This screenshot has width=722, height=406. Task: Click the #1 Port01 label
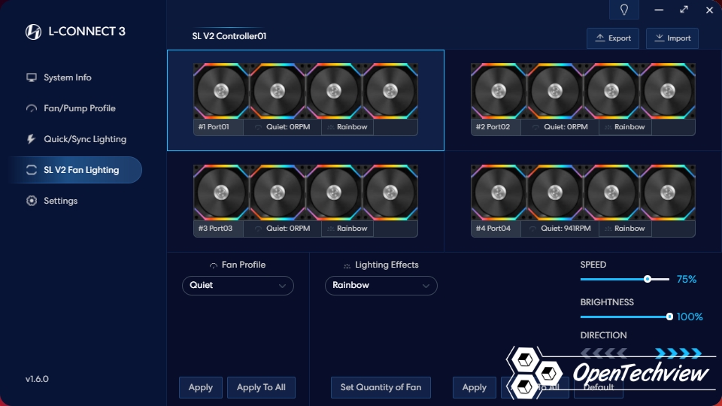point(214,127)
